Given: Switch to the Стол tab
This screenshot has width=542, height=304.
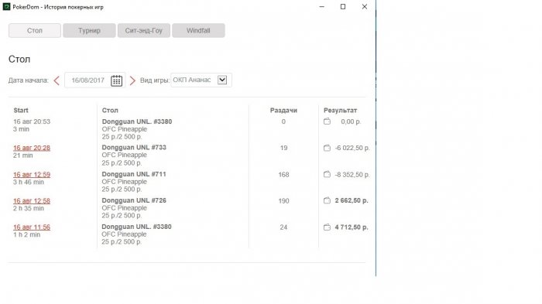Looking at the screenshot, I should coord(35,30).
